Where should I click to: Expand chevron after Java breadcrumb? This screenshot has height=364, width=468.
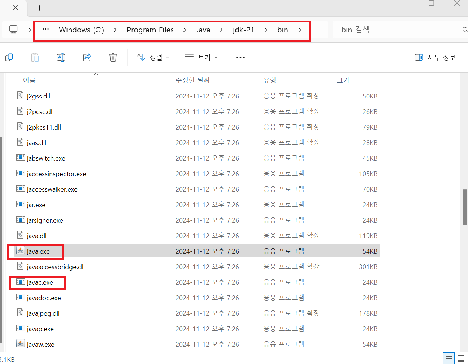221,30
